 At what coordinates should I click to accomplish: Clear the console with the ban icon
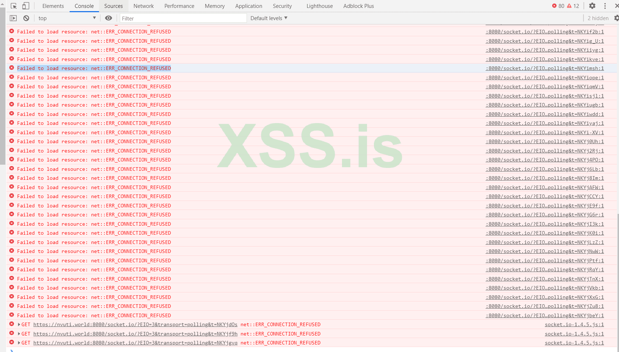tap(26, 18)
